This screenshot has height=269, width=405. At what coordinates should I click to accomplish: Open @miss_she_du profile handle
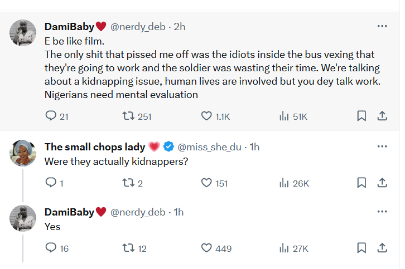[x=210, y=147]
